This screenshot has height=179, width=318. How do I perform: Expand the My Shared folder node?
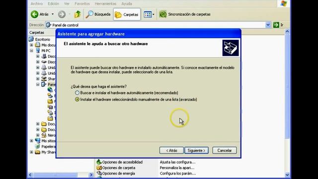point(31,152)
